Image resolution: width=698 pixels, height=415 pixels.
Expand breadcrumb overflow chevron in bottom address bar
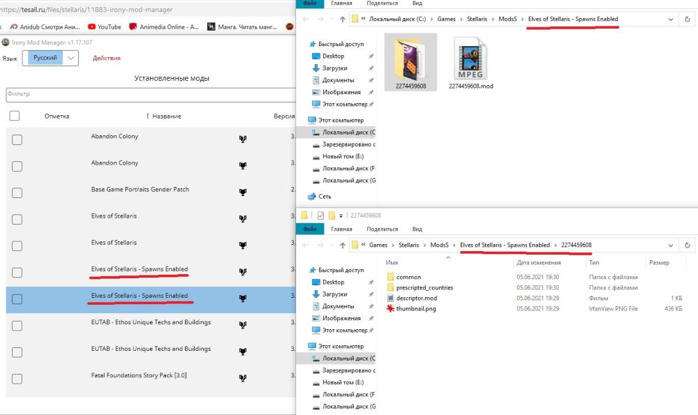[x=364, y=245]
